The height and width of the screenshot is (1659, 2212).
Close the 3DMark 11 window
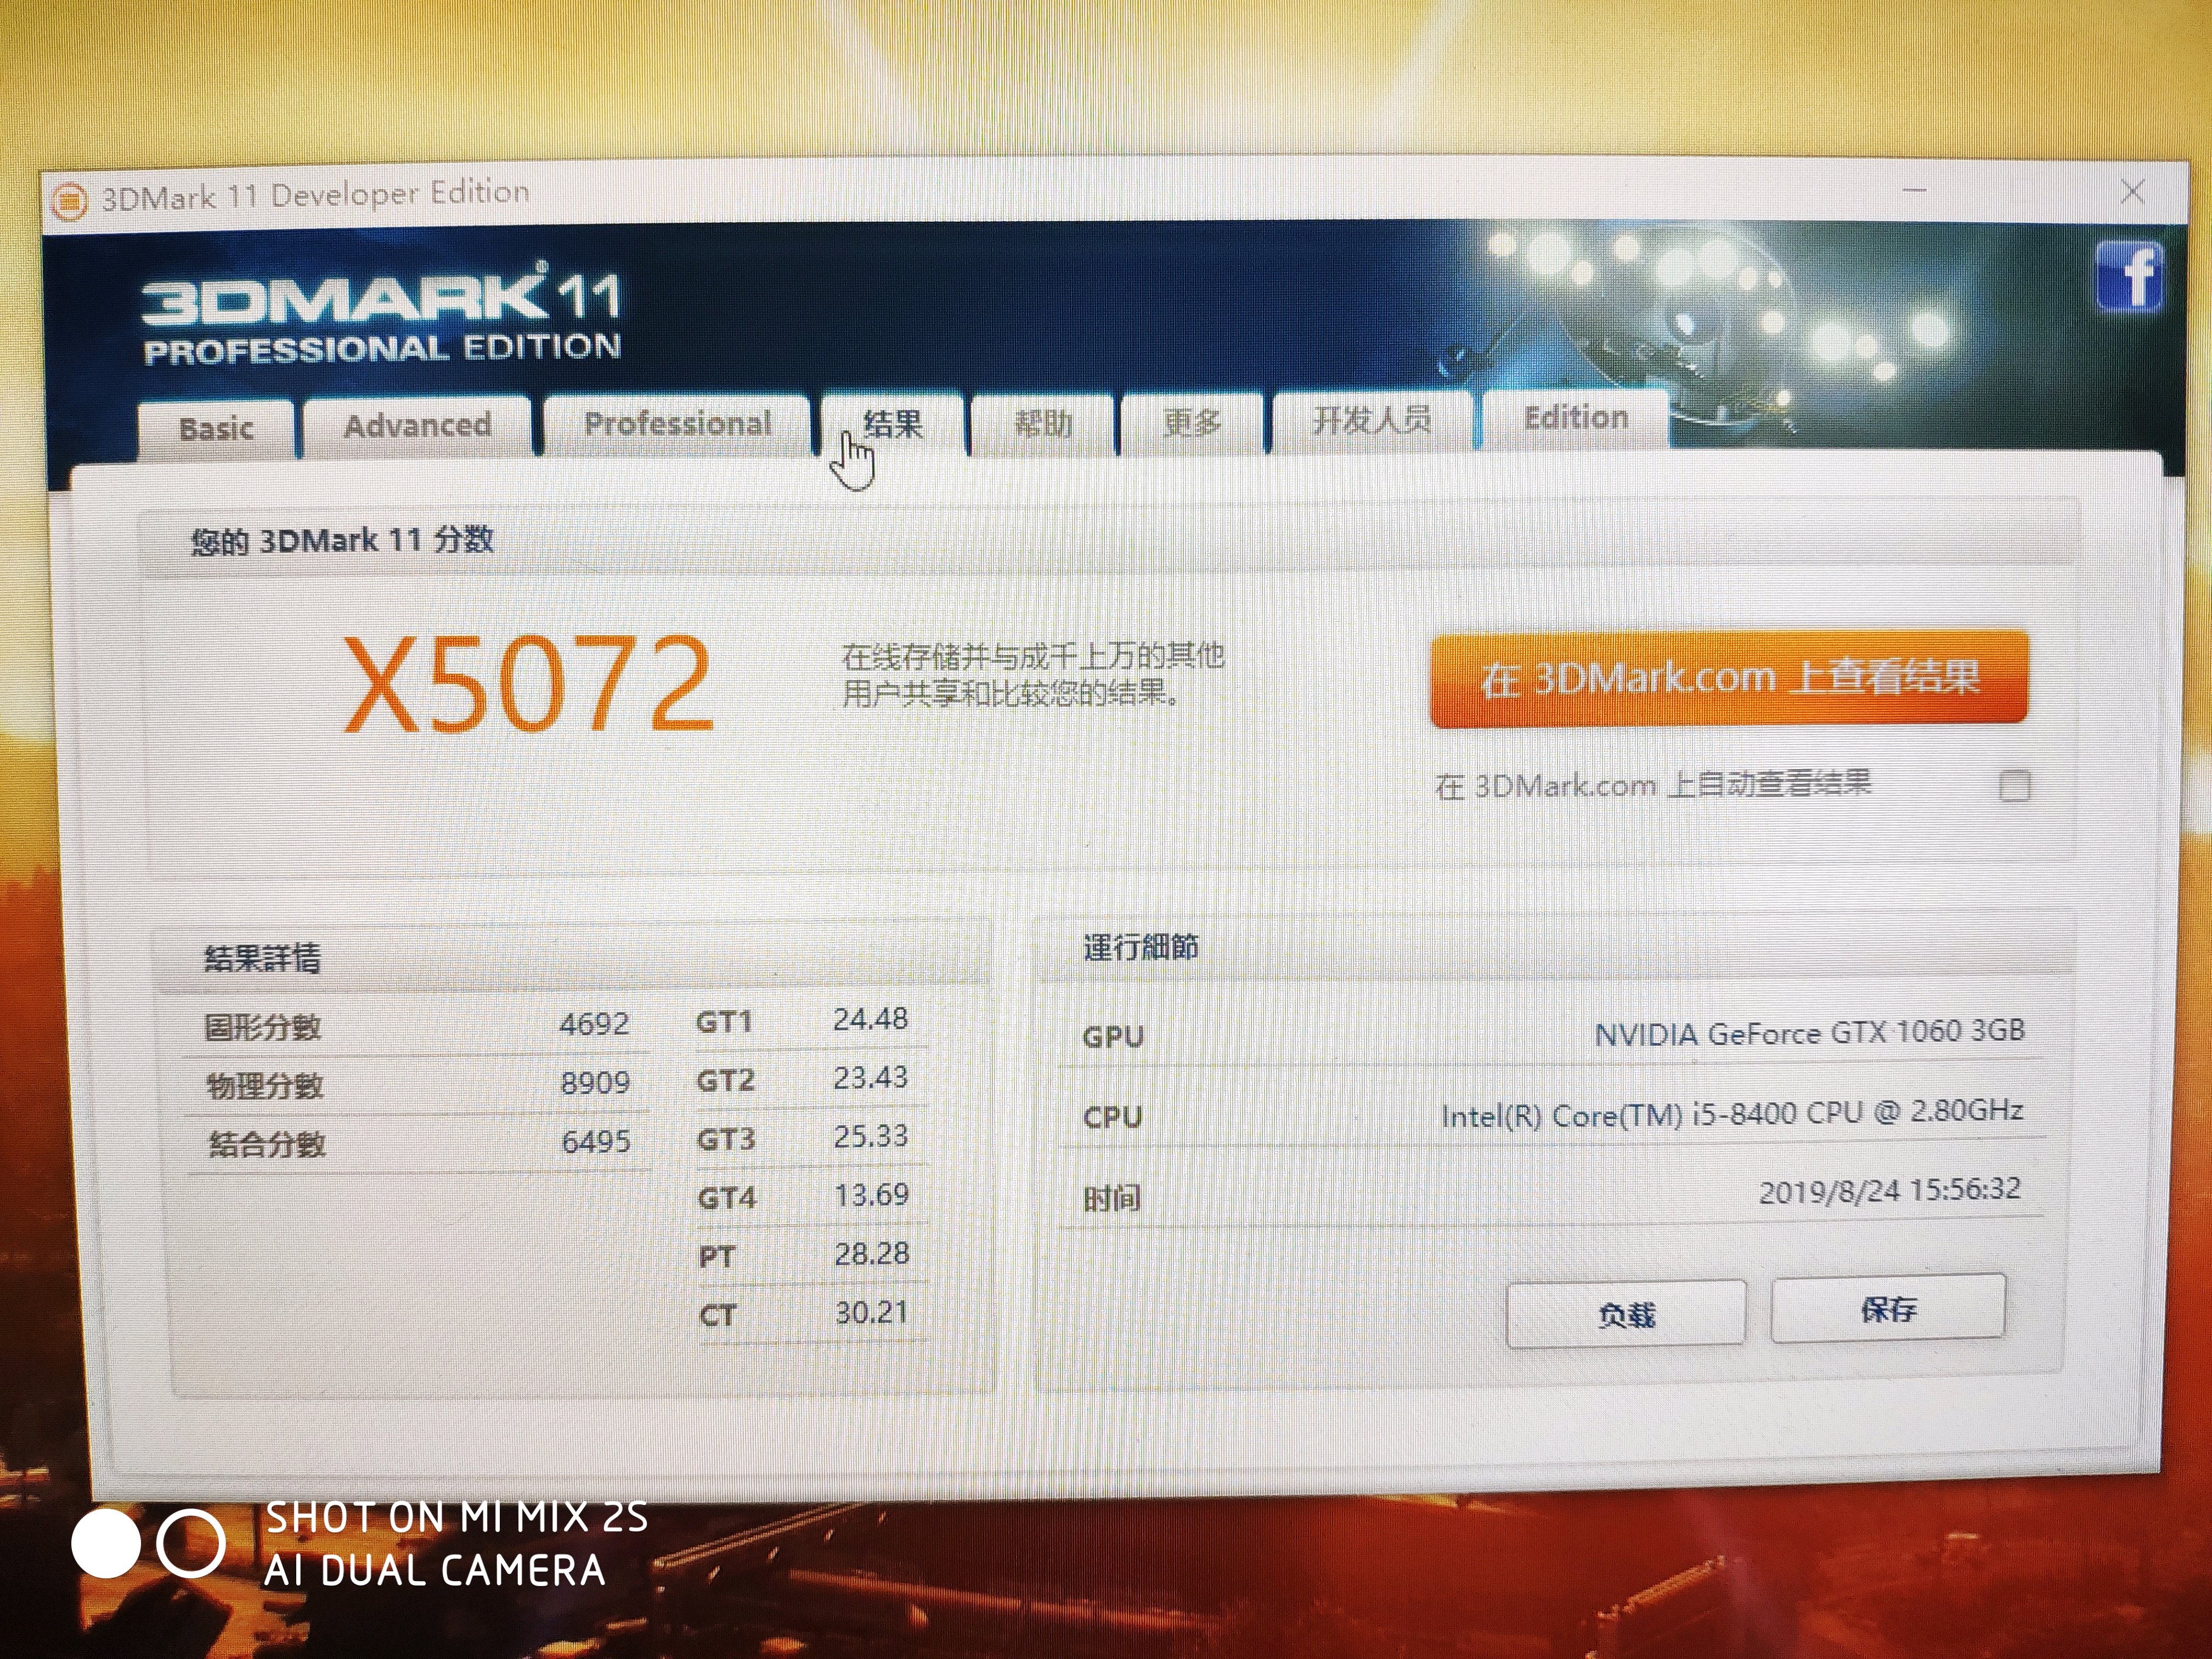(x=2131, y=192)
